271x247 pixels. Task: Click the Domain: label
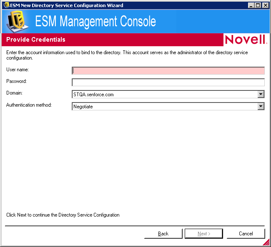[x=14, y=93]
